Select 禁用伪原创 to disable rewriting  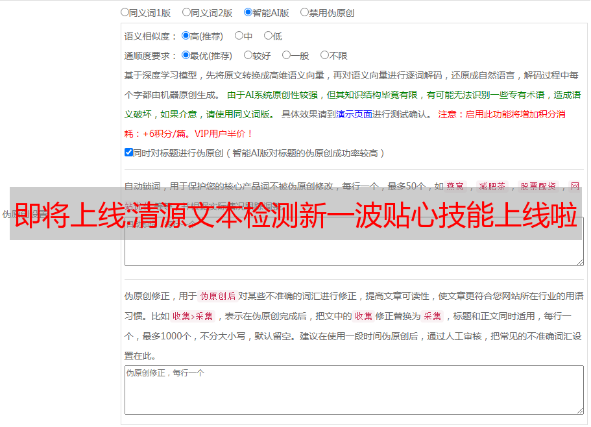pos(304,12)
